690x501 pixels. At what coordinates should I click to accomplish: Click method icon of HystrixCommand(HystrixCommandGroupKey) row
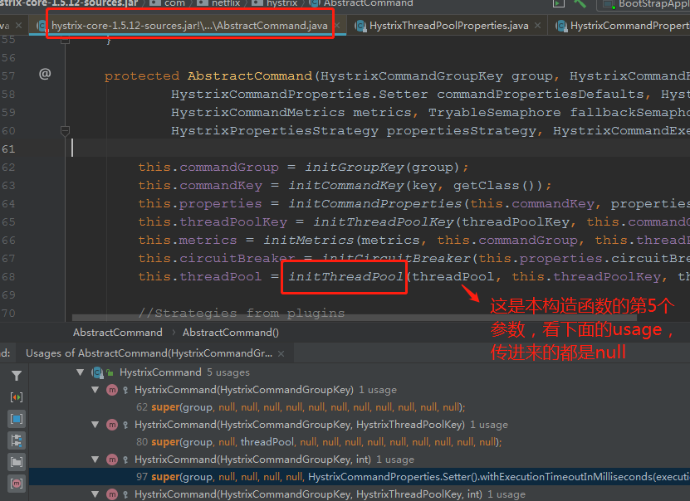[x=112, y=390]
